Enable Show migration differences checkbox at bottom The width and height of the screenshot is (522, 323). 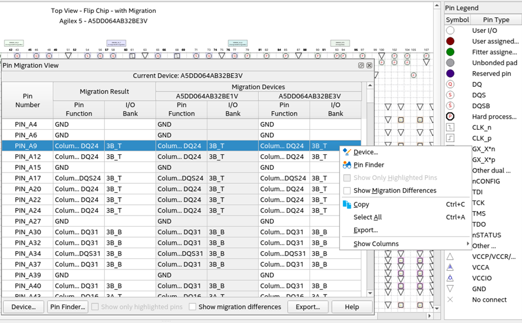[x=192, y=307]
